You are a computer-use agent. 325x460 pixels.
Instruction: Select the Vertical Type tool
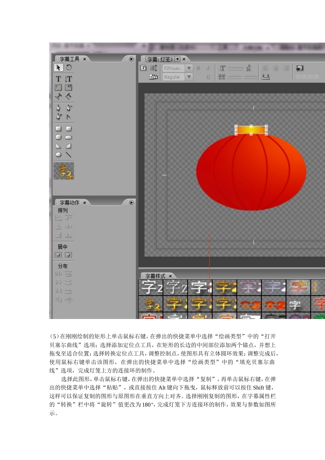[x=68, y=79]
